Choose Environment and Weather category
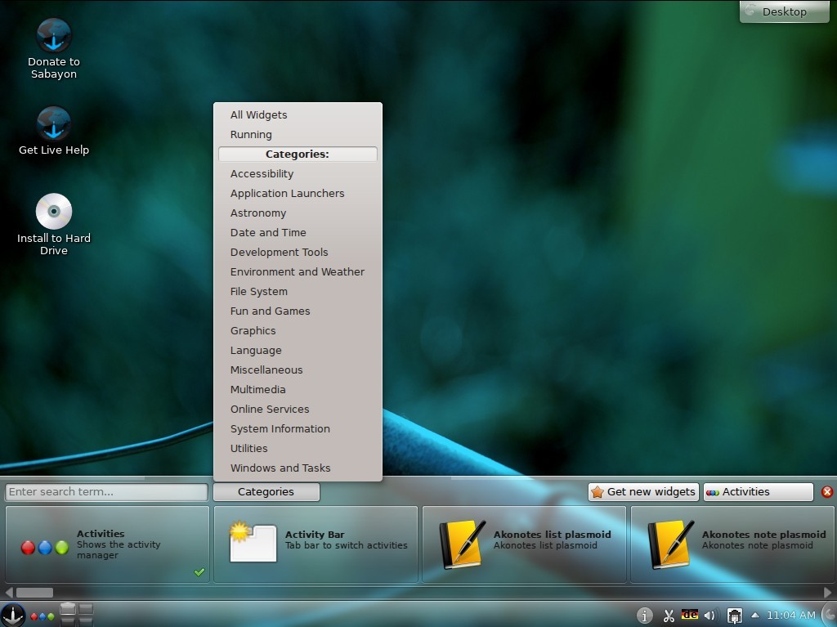The width and height of the screenshot is (837, 627). pyautogui.click(x=298, y=272)
